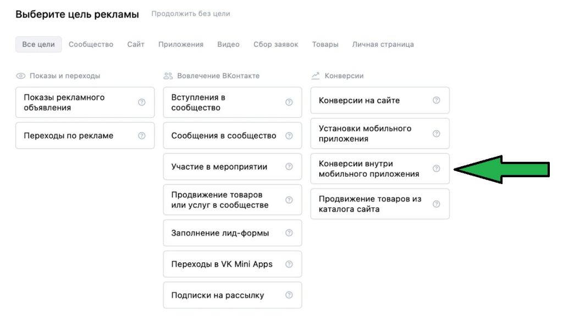Choose the "Продвижение товаров из каталога сайта" goal
This screenshot has height=320, width=563.
tap(374, 204)
